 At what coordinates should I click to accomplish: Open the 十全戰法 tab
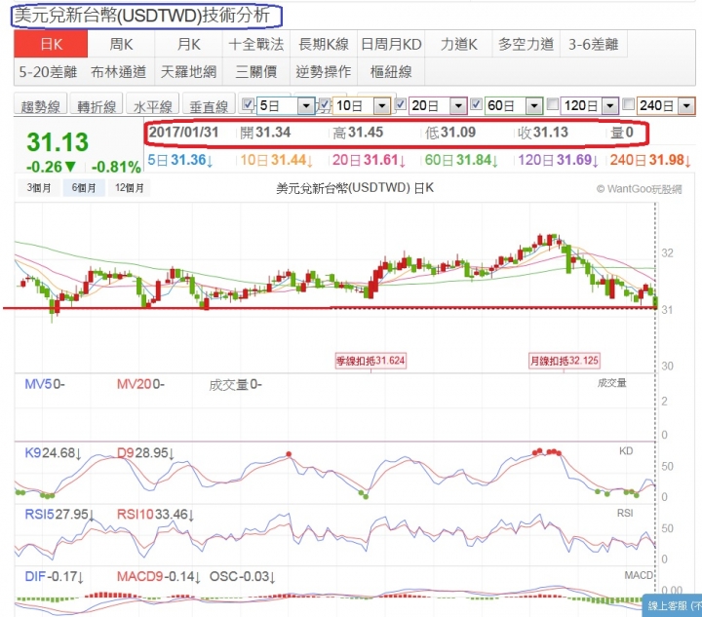pyautogui.click(x=256, y=44)
